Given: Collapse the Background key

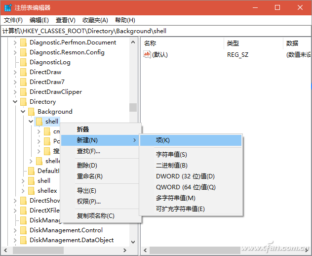Looking at the screenshot, I should pyautogui.click(x=23, y=112).
